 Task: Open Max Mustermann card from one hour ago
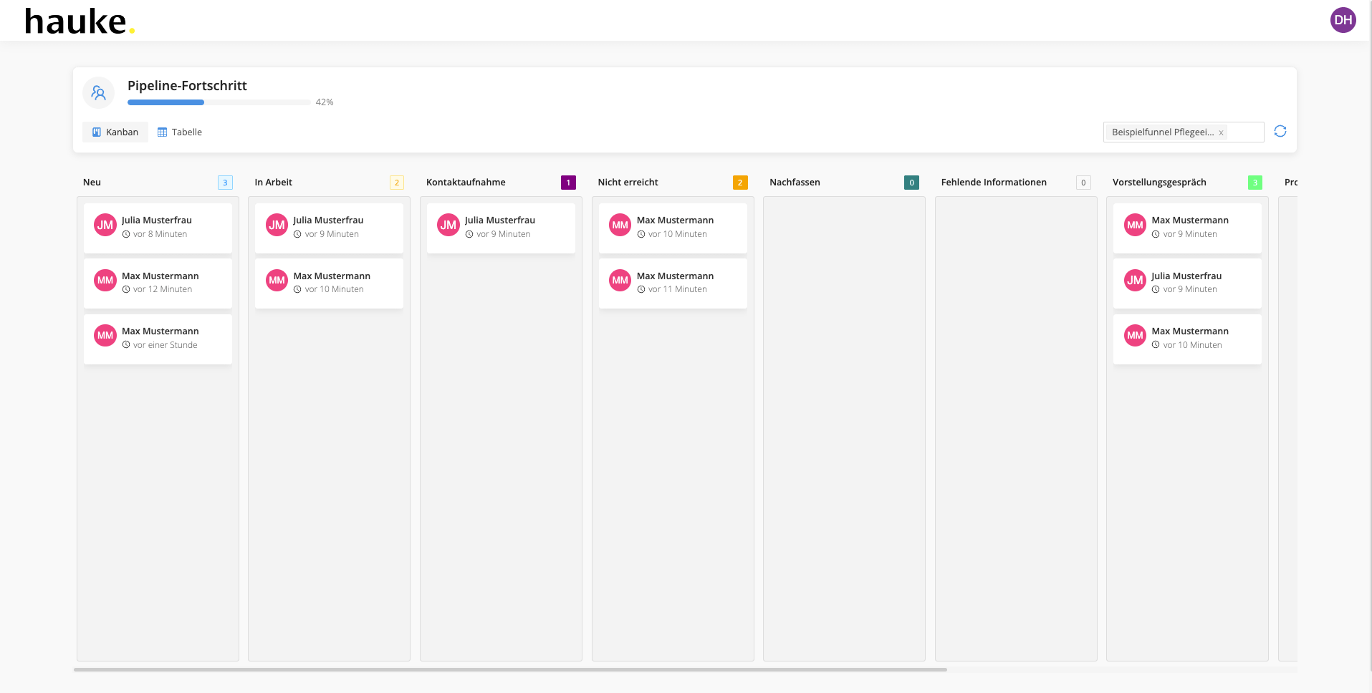pyautogui.click(x=158, y=339)
